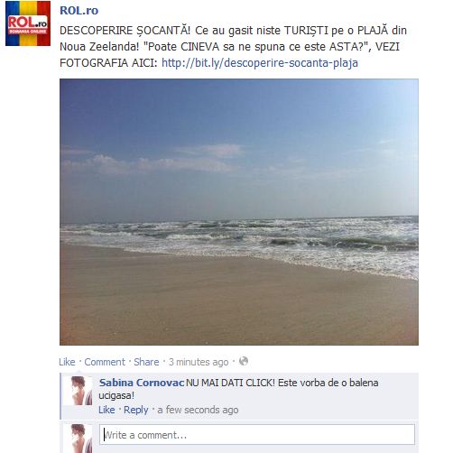Screen dimensions: 462x453
Task: Open the ROL.ro page name link
Action: pos(79,11)
